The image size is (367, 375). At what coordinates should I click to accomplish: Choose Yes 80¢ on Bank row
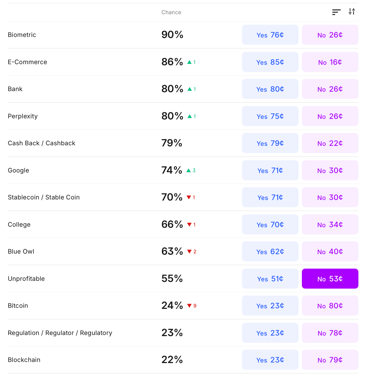(x=270, y=89)
